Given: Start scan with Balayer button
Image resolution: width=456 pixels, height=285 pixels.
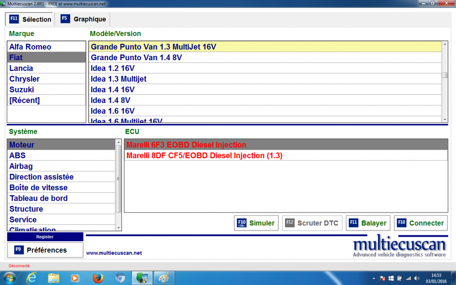Looking at the screenshot, I should (368, 223).
